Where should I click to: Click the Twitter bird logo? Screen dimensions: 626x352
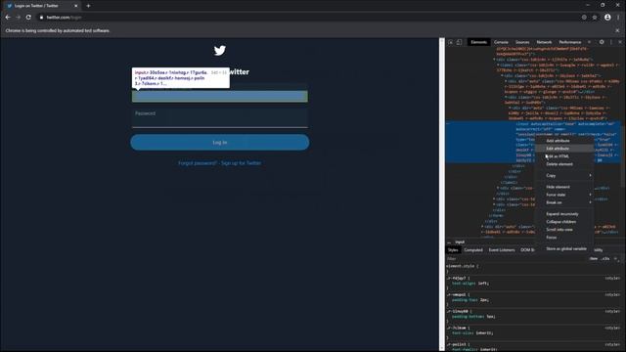(x=219, y=50)
